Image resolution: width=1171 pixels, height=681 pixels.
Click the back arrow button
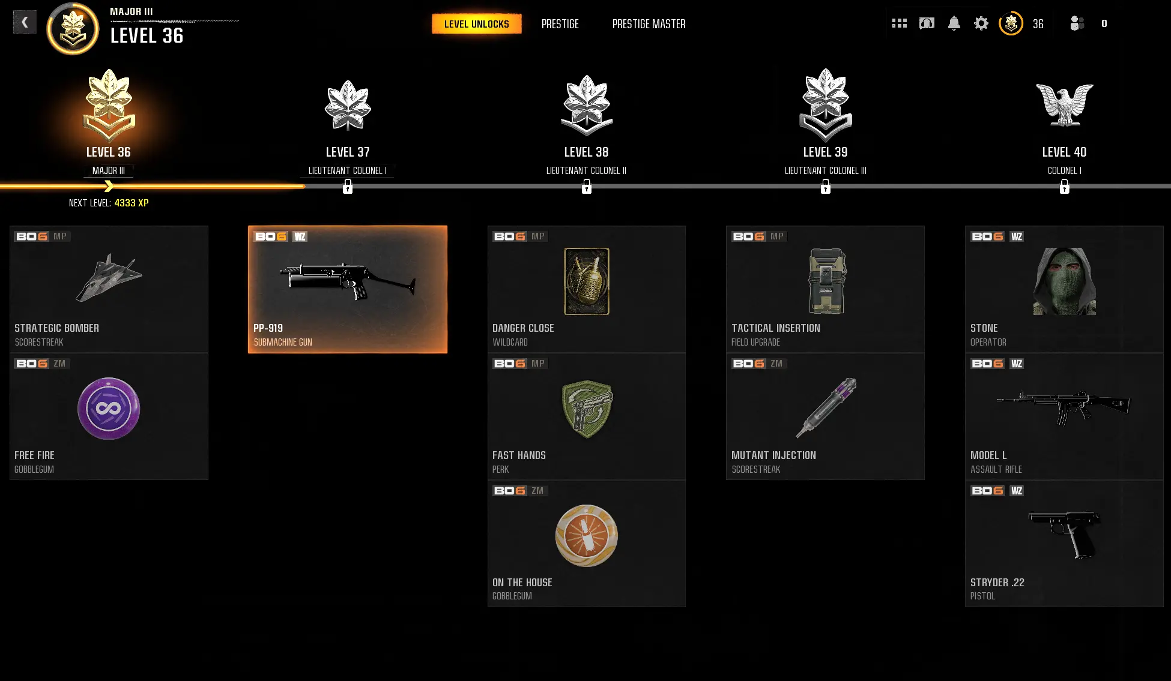[x=25, y=22]
